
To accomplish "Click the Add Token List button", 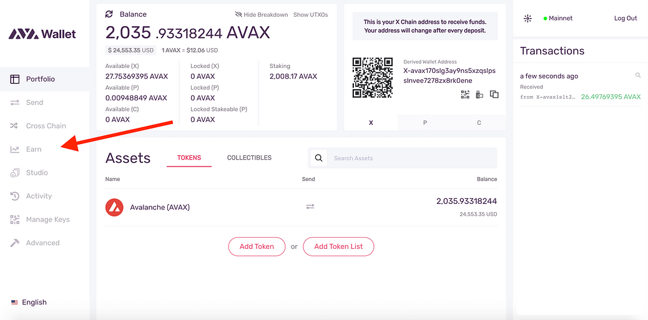I will point(338,246).
